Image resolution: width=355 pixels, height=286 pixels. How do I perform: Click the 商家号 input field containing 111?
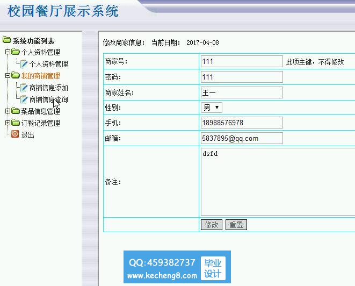point(242,61)
